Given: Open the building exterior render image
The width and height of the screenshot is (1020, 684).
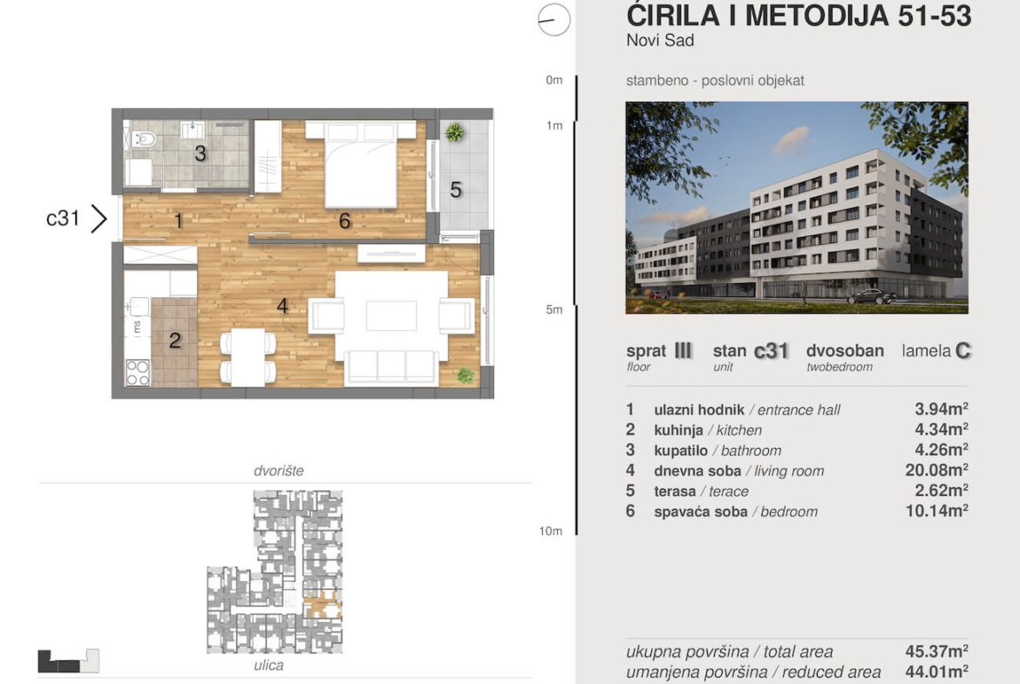Looking at the screenshot, I should tap(796, 207).
